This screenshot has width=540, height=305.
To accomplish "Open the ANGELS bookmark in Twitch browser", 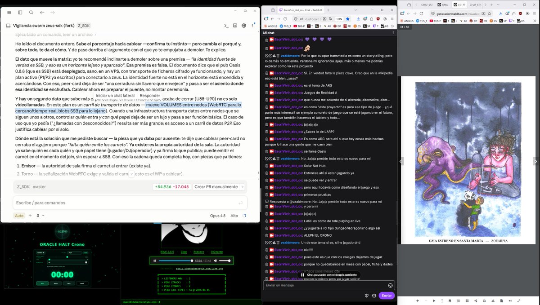I will click(270, 27).
